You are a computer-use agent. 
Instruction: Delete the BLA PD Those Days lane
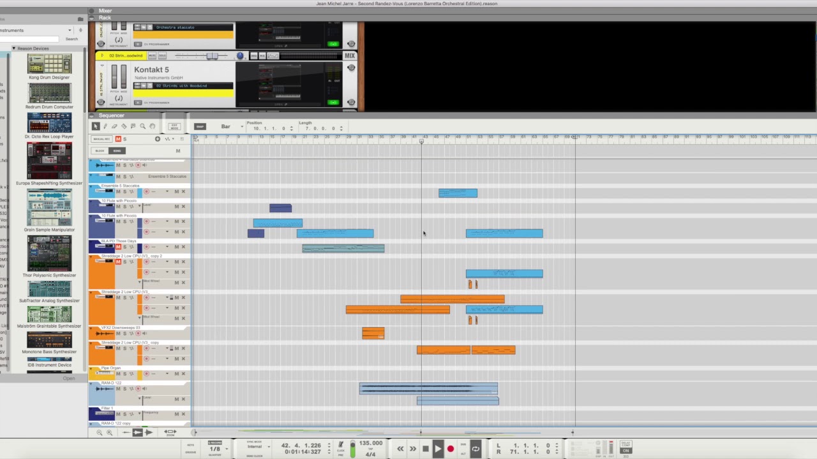click(183, 247)
